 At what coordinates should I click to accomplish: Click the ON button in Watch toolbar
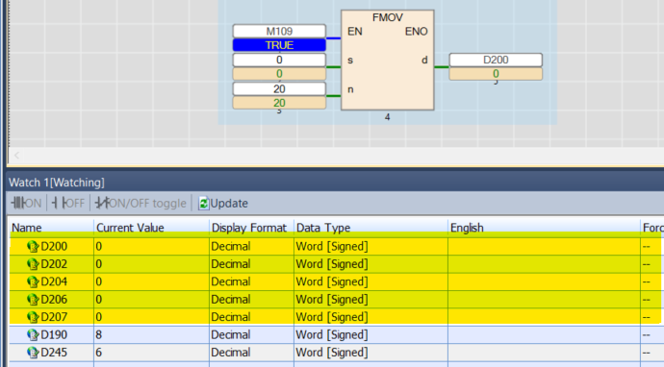[27, 204]
